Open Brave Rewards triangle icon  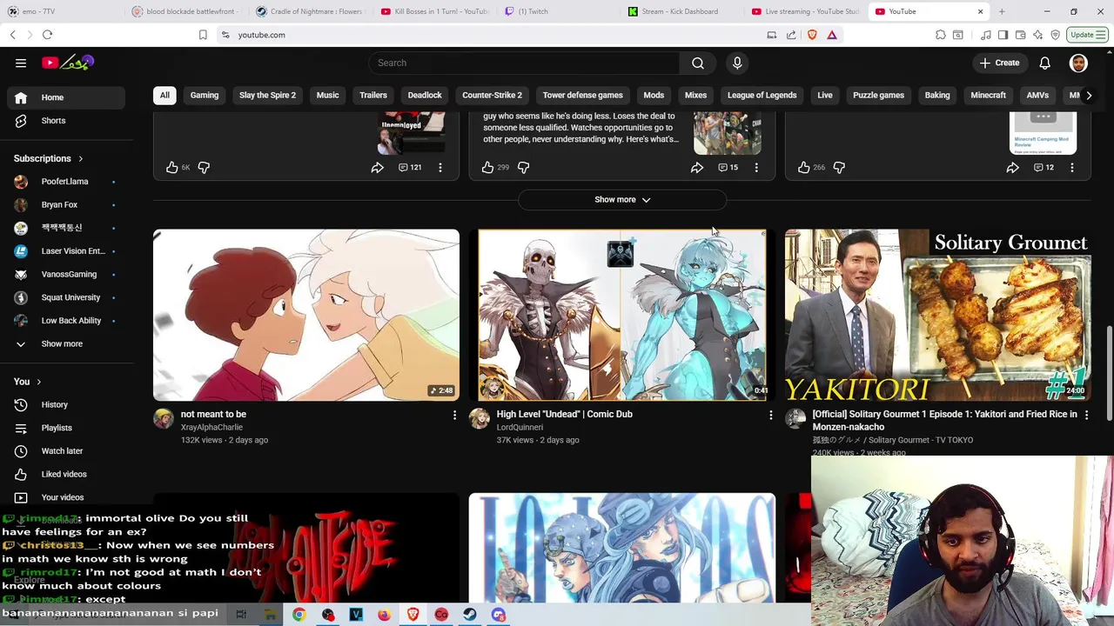[x=832, y=35]
